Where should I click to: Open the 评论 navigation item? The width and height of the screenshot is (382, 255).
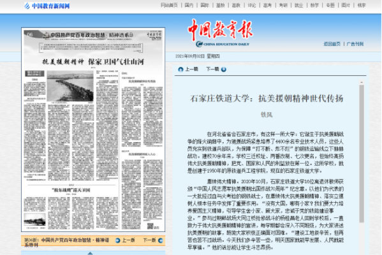pos(252,5)
